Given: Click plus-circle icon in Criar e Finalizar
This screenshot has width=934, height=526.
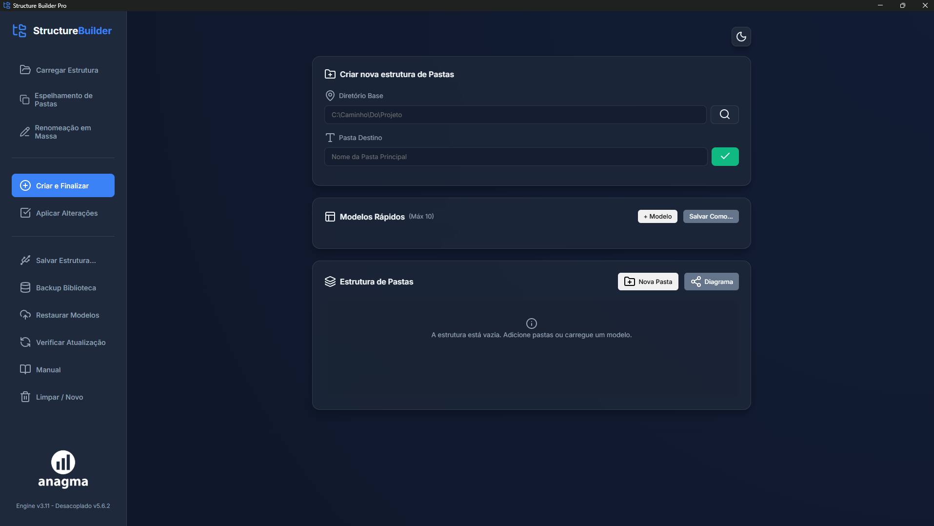Looking at the screenshot, I should point(25,185).
